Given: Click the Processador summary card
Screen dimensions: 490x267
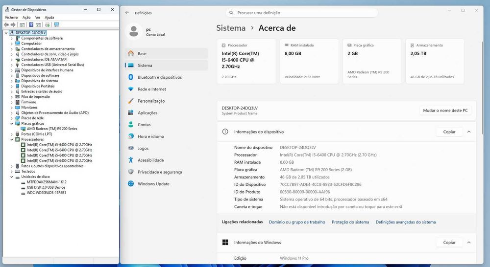Looking at the screenshot, I should 246,61.
